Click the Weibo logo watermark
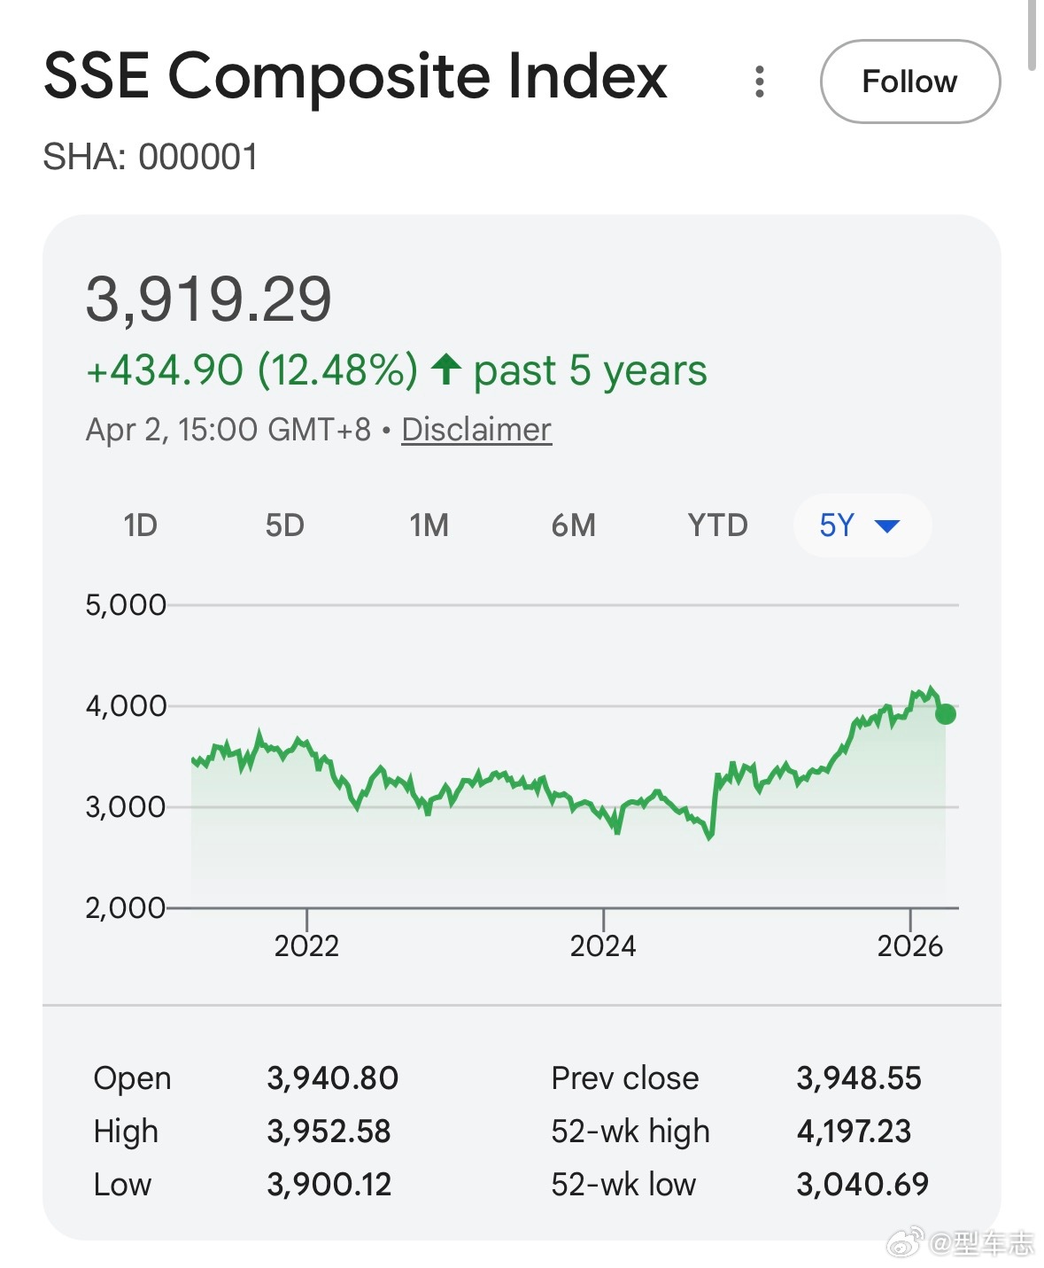1044x1268 pixels. tap(904, 1242)
